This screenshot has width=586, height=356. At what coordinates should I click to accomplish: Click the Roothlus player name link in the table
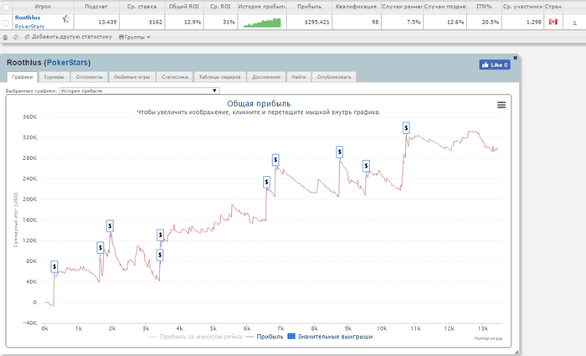28,18
